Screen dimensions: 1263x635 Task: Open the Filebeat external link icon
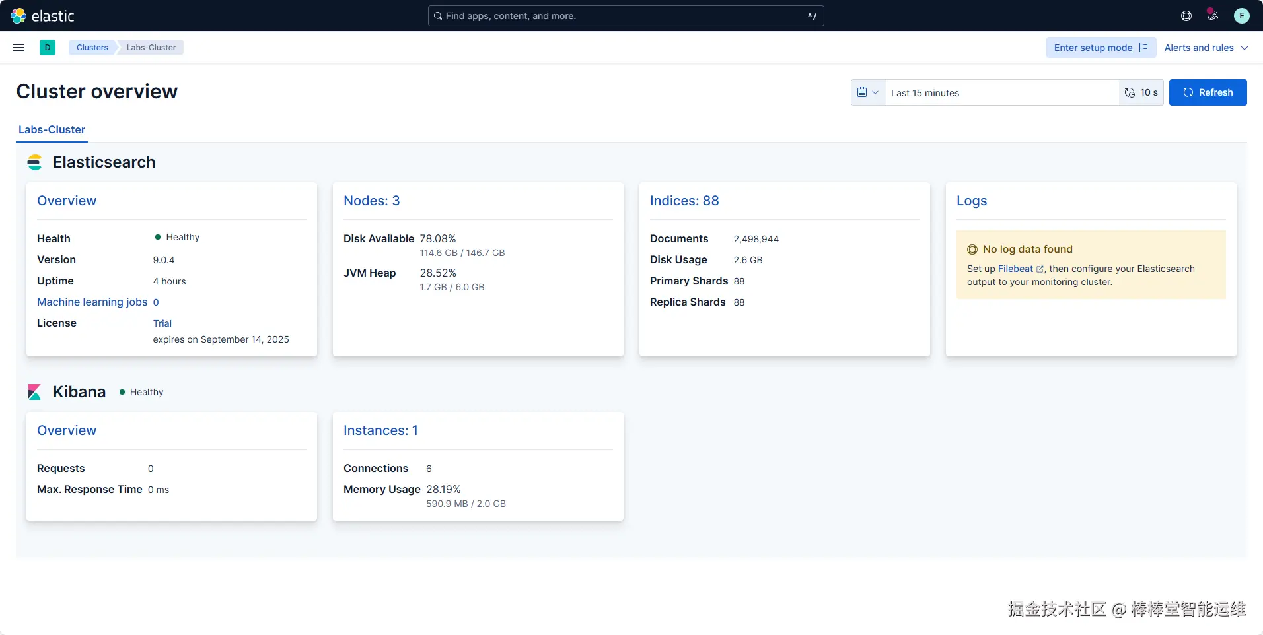[1040, 269]
